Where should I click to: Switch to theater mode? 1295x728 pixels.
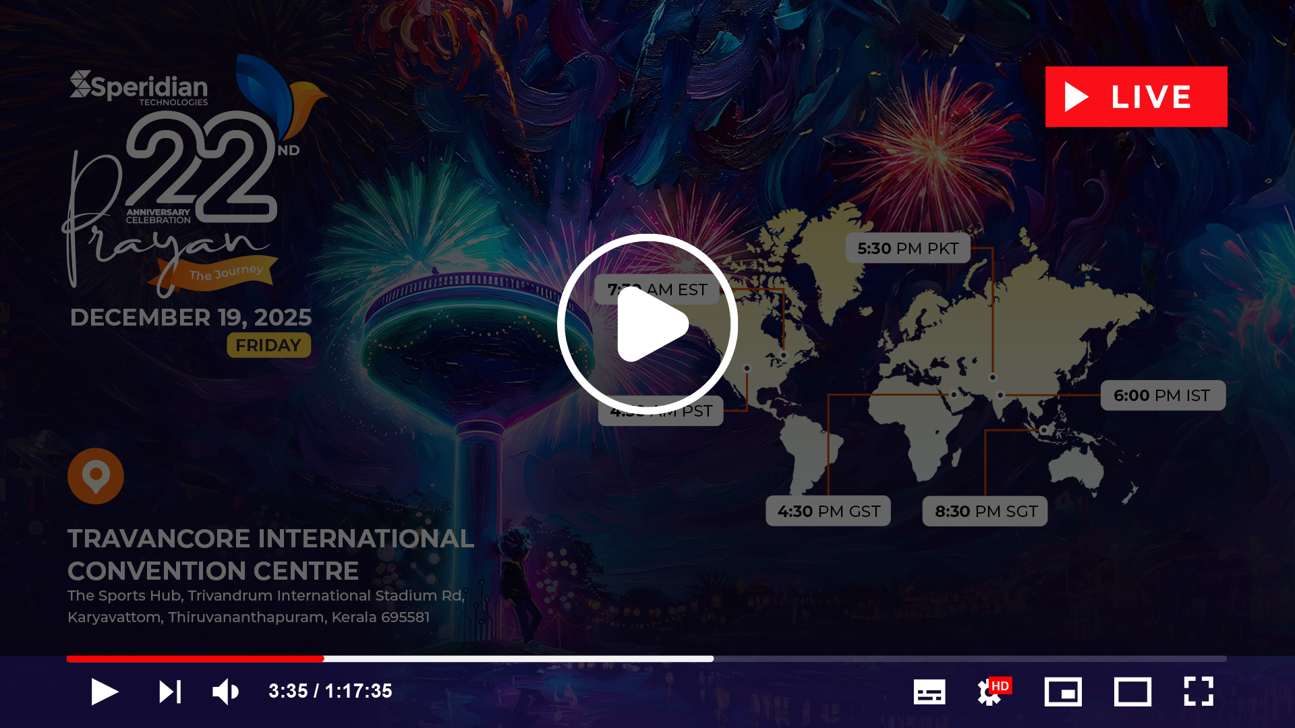(x=1132, y=692)
